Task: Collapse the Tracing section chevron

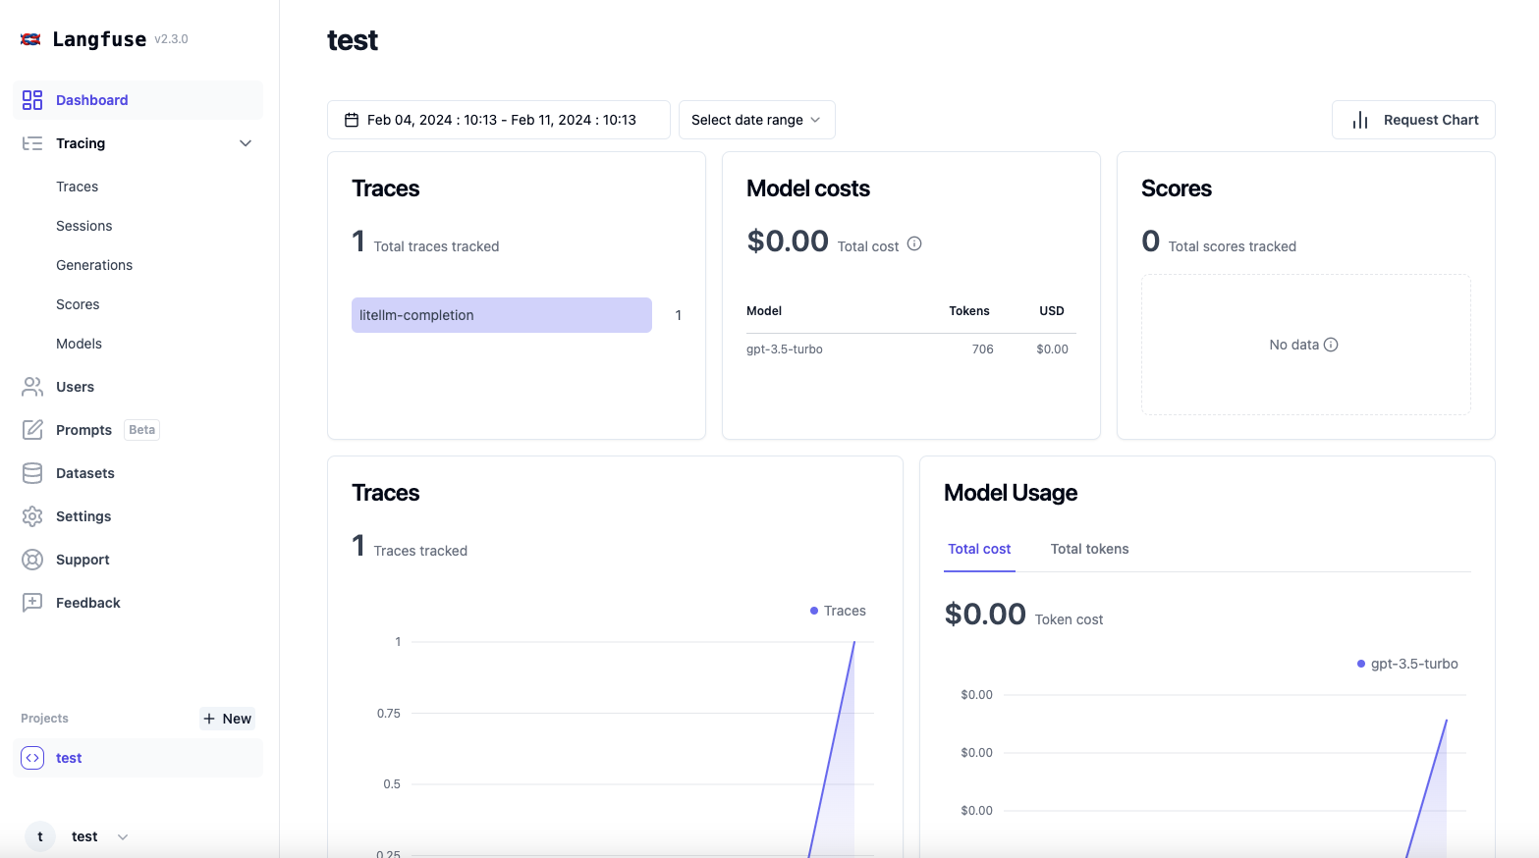Action: coord(245,143)
